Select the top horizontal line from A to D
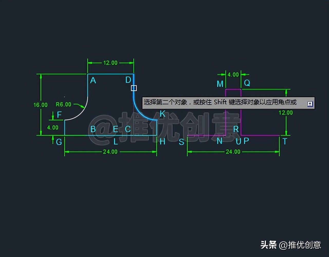The image size is (329, 257). [x=111, y=74]
